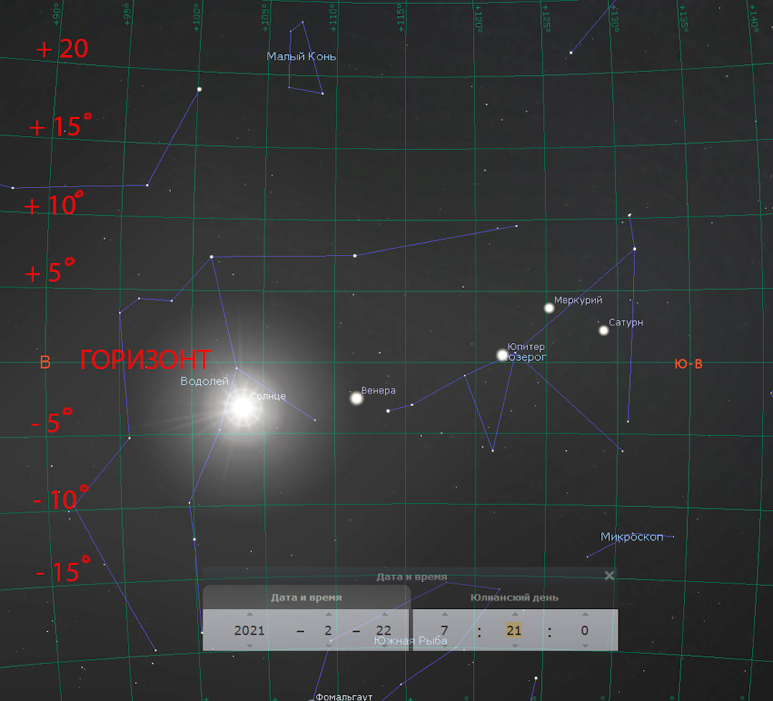Click the Водолей constellation label
The height and width of the screenshot is (701, 773).
pos(205,381)
